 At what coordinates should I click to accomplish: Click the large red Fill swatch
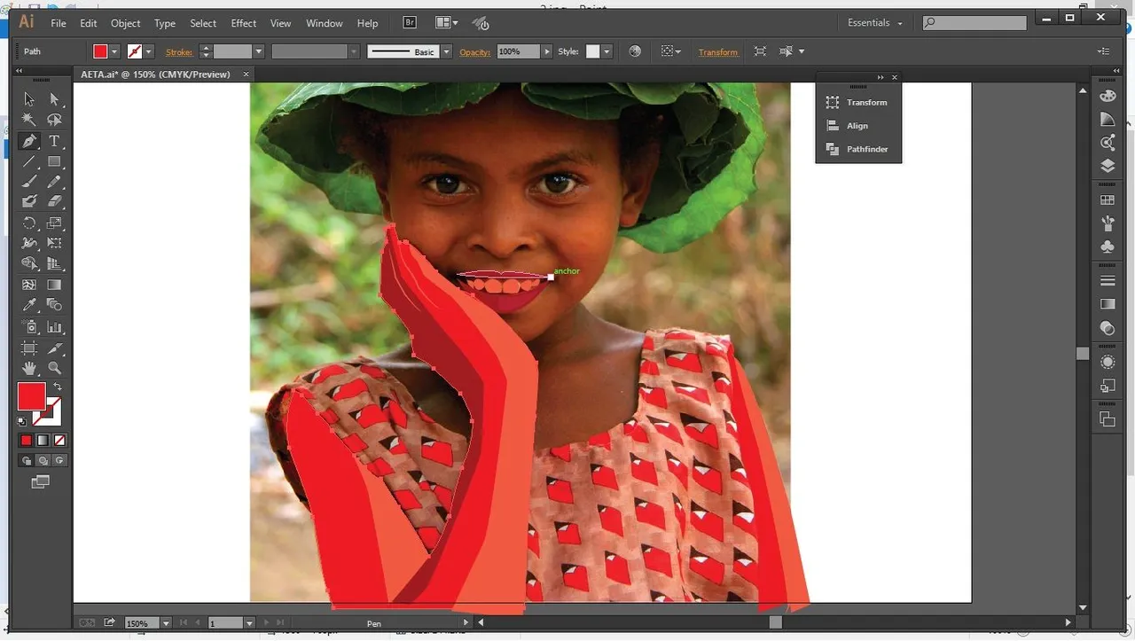[31, 396]
